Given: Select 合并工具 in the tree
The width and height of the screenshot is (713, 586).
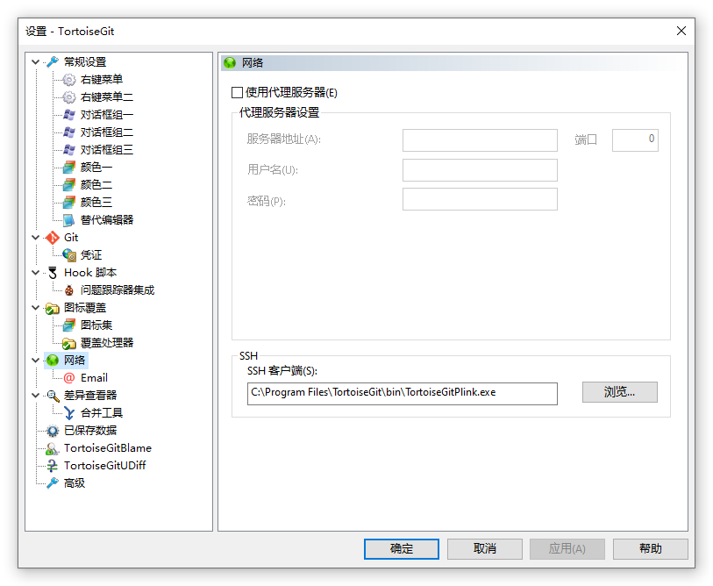Looking at the screenshot, I should tap(102, 413).
